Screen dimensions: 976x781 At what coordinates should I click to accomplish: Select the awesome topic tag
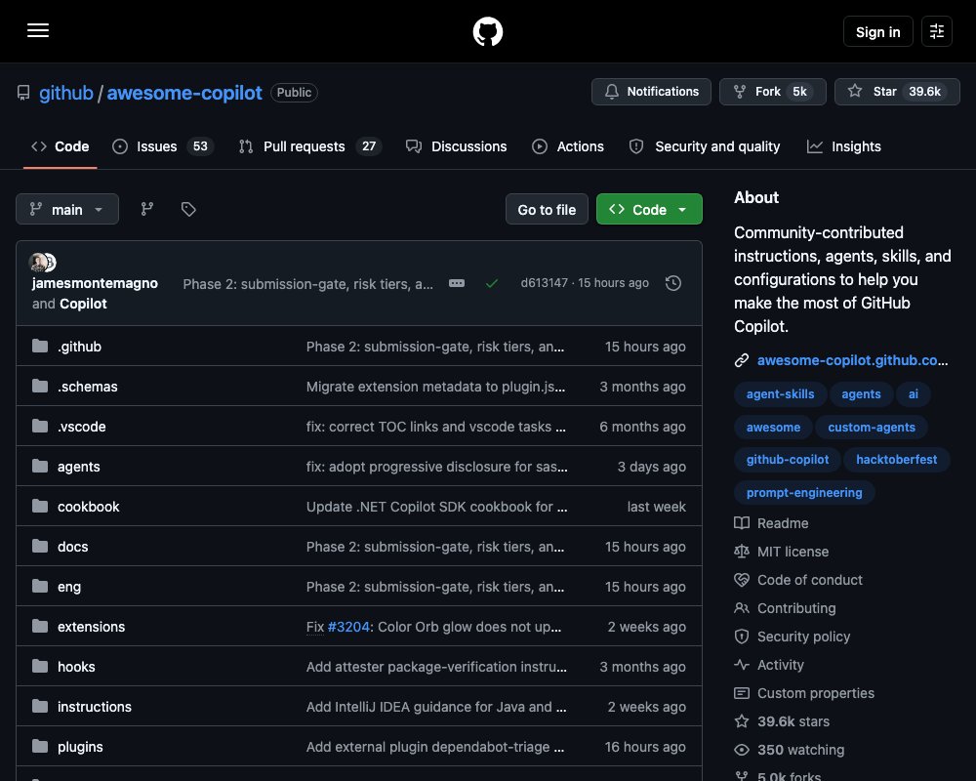(773, 428)
